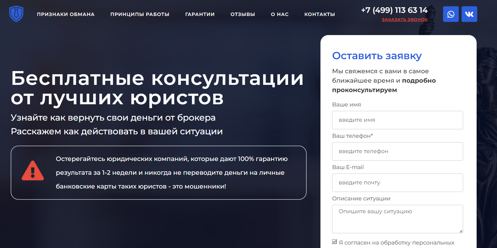Jump to the Контакты section

point(320,14)
